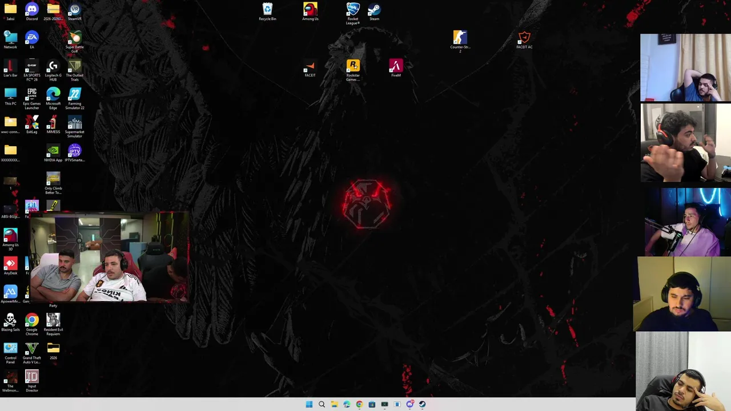The height and width of the screenshot is (411, 731).
Task: Select Only Climb Better Together shortcut
Action: (x=53, y=183)
